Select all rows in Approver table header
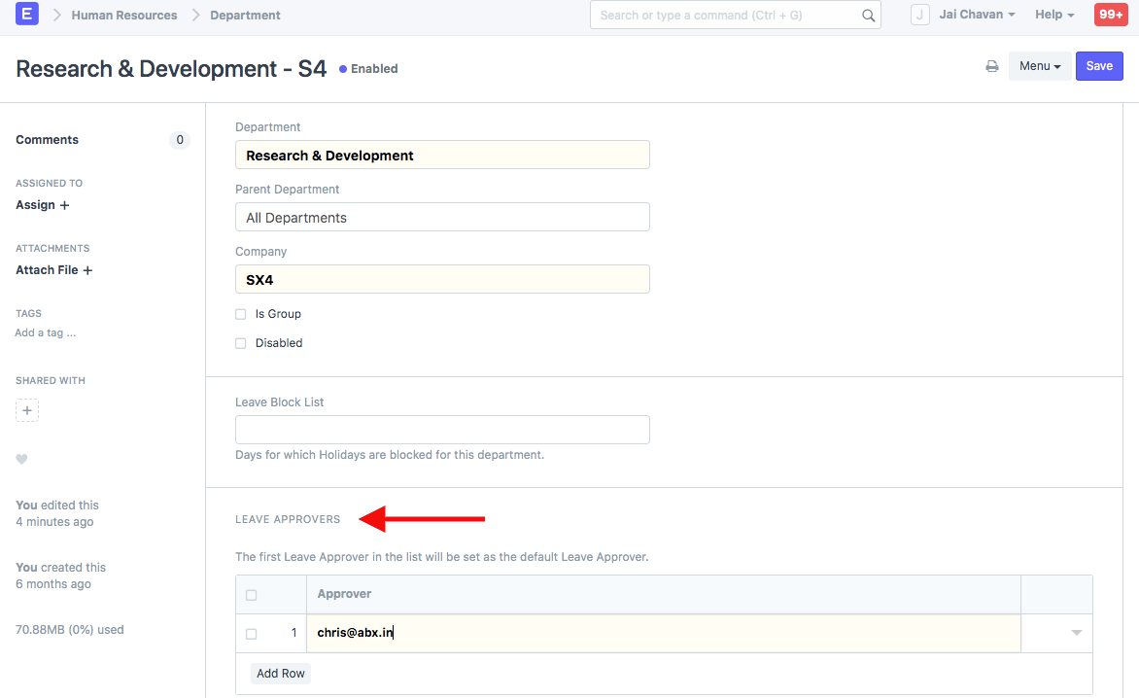The height and width of the screenshot is (698, 1139). click(252, 595)
